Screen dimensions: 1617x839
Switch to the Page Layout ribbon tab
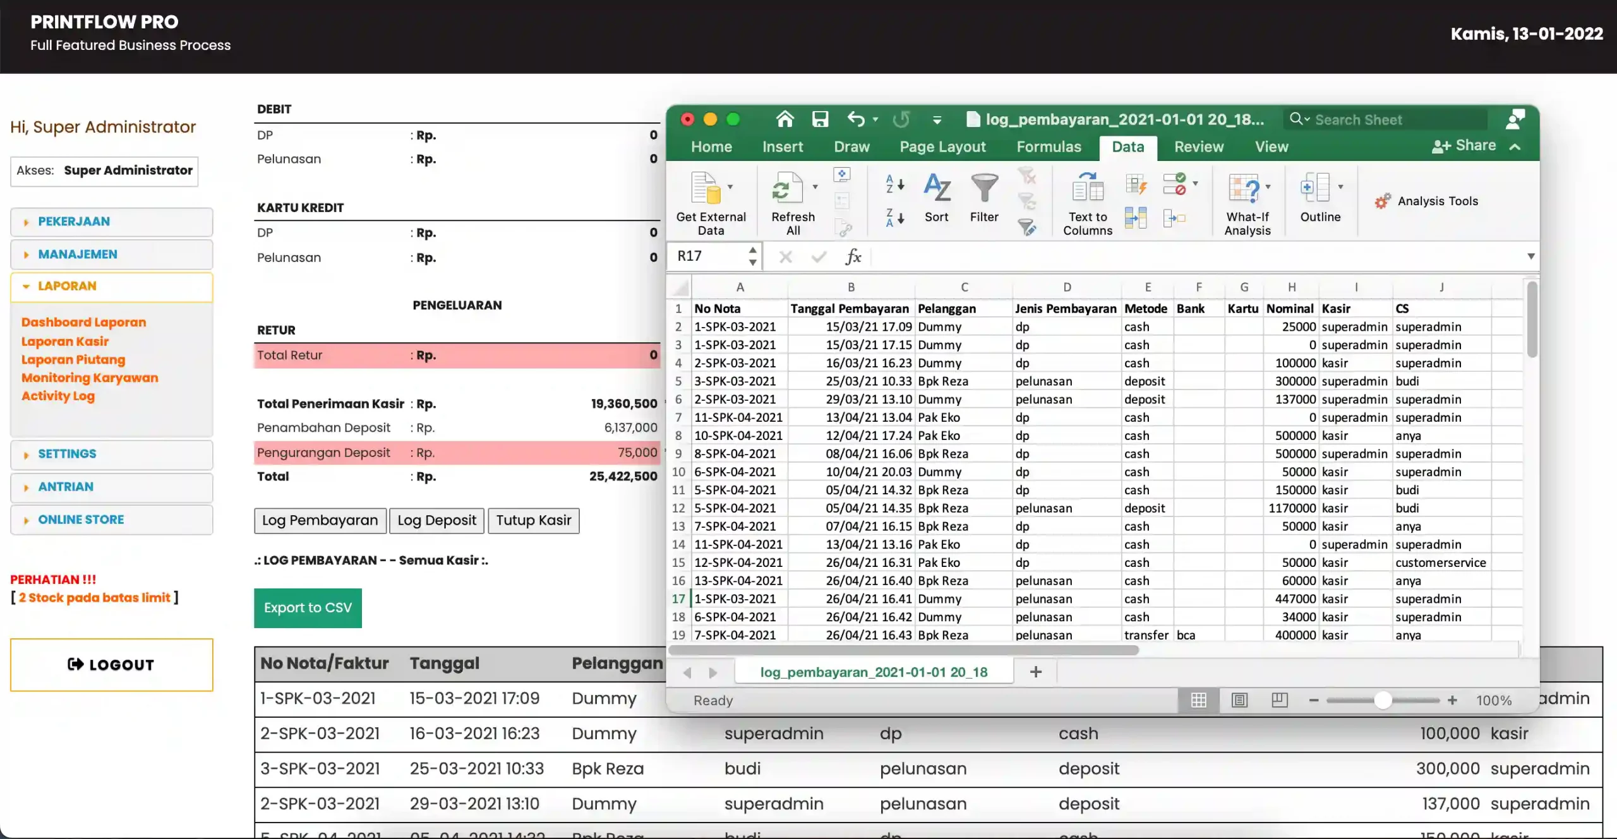pos(942,146)
